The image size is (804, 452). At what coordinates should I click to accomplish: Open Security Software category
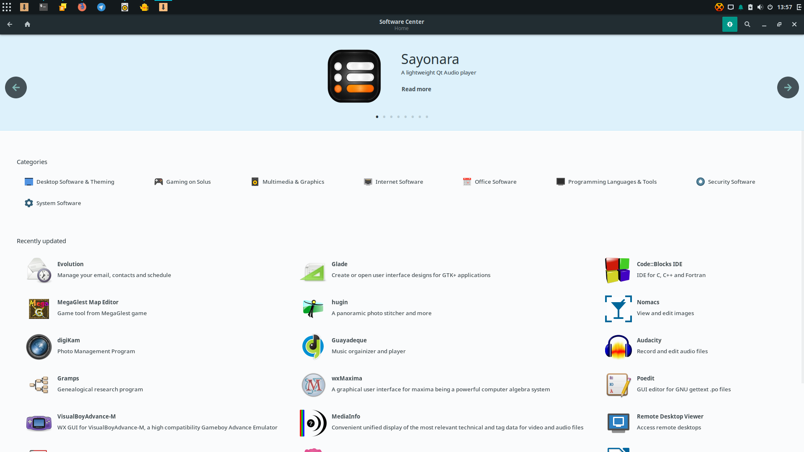pyautogui.click(x=726, y=182)
